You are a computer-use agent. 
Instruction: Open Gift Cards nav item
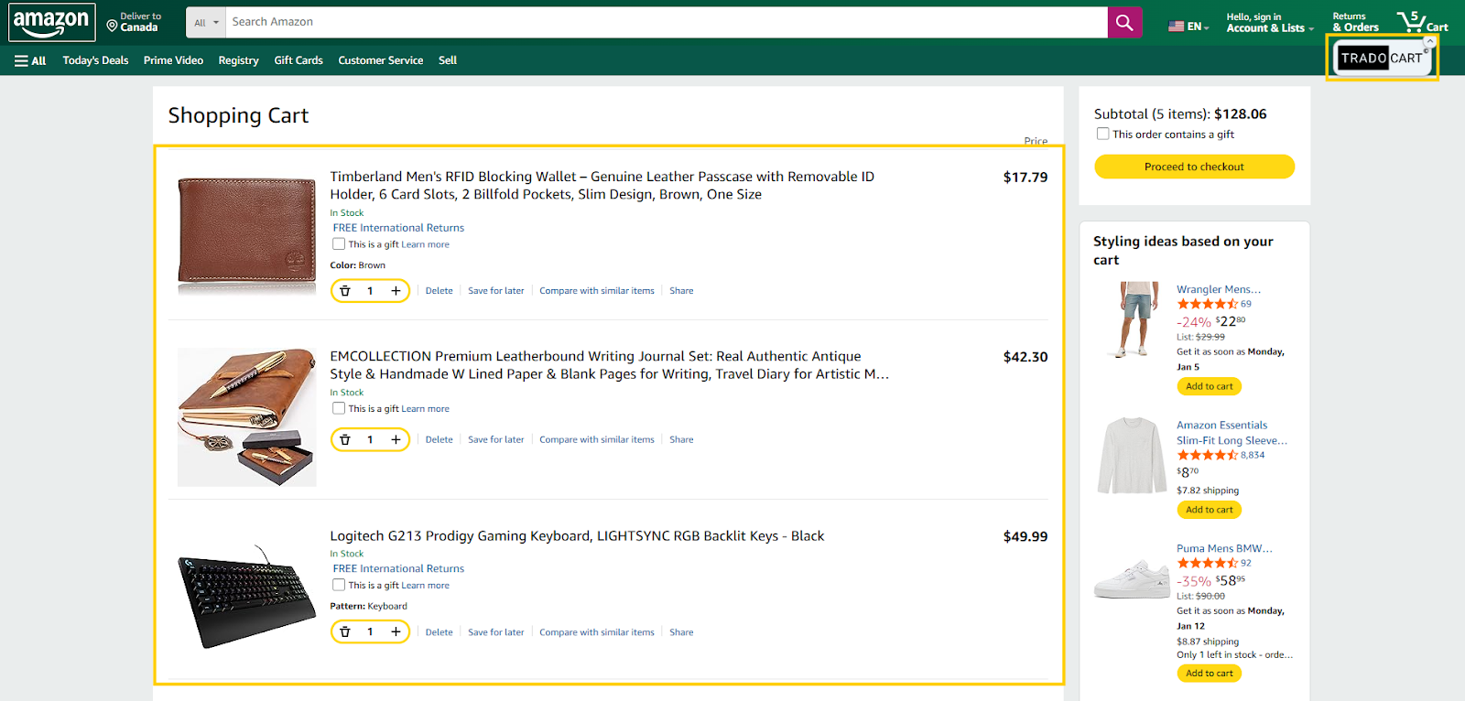298,60
